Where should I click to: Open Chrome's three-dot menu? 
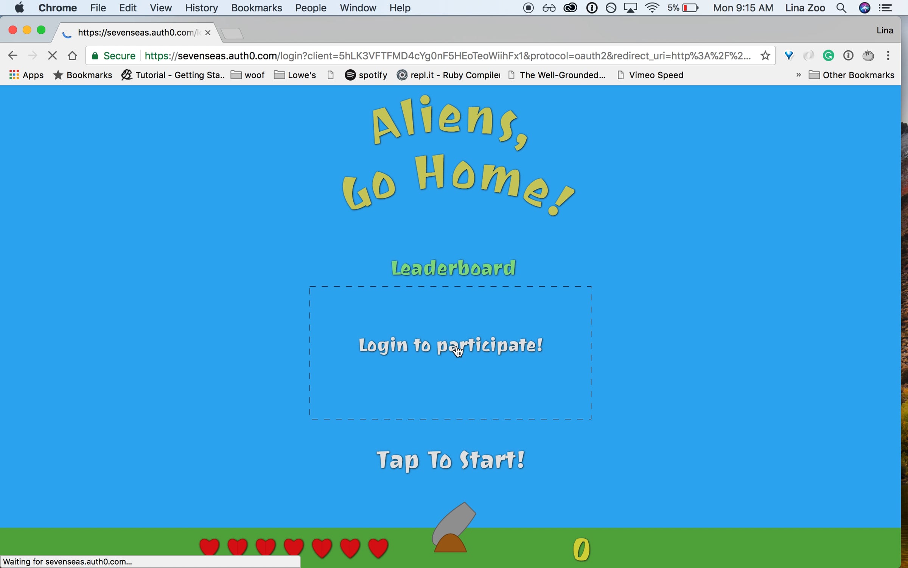tap(888, 56)
